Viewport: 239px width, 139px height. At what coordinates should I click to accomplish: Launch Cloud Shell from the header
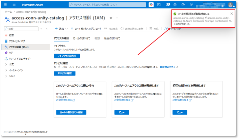point(159,5)
